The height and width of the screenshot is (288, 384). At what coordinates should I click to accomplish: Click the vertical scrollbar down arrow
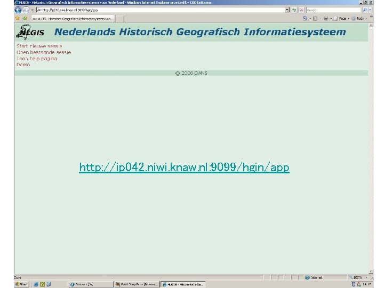pos(371,271)
